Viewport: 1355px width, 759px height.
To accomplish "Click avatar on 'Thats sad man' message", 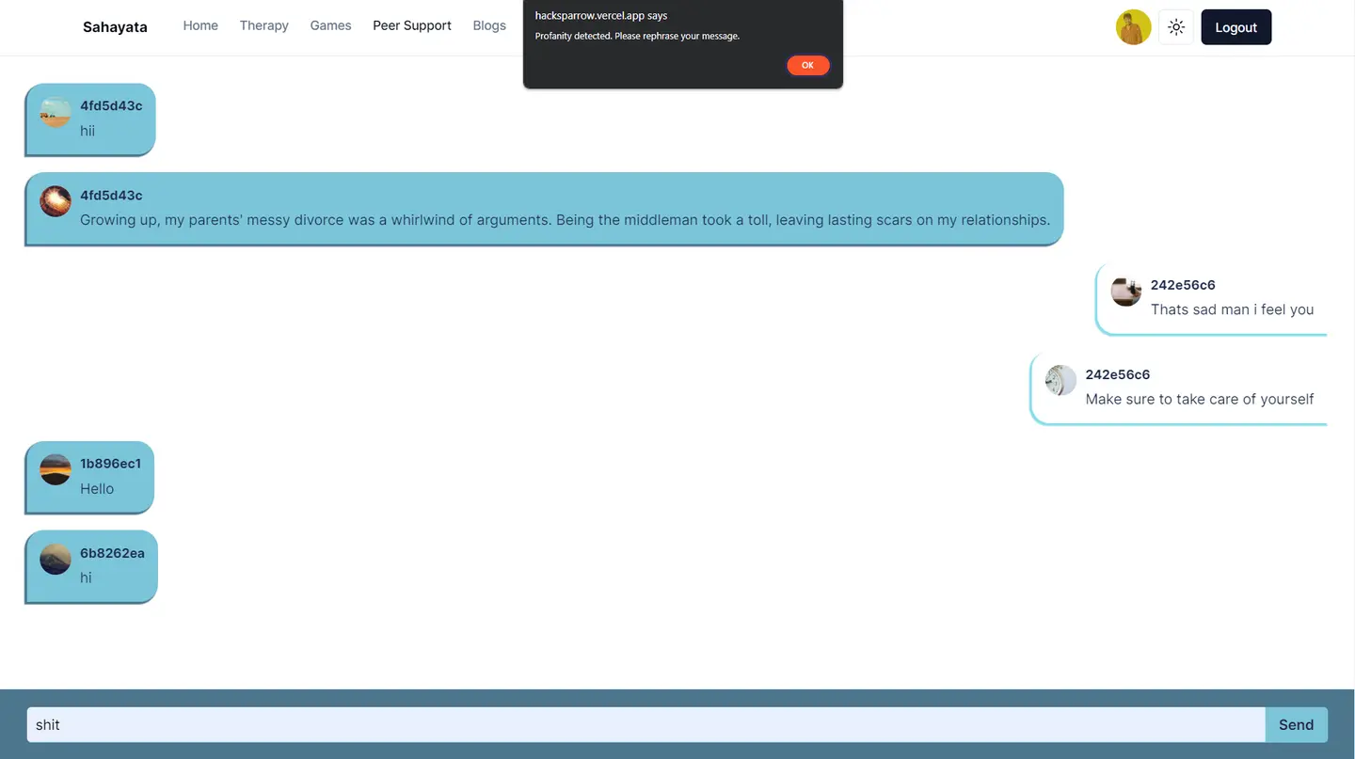I will (x=1126, y=291).
